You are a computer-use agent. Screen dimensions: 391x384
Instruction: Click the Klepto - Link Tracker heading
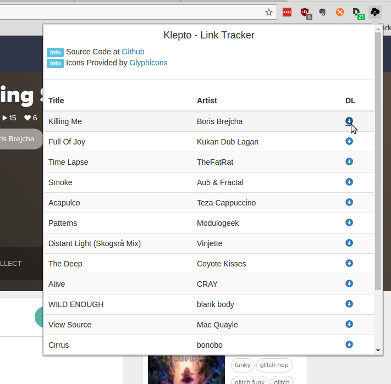tap(209, 35)
